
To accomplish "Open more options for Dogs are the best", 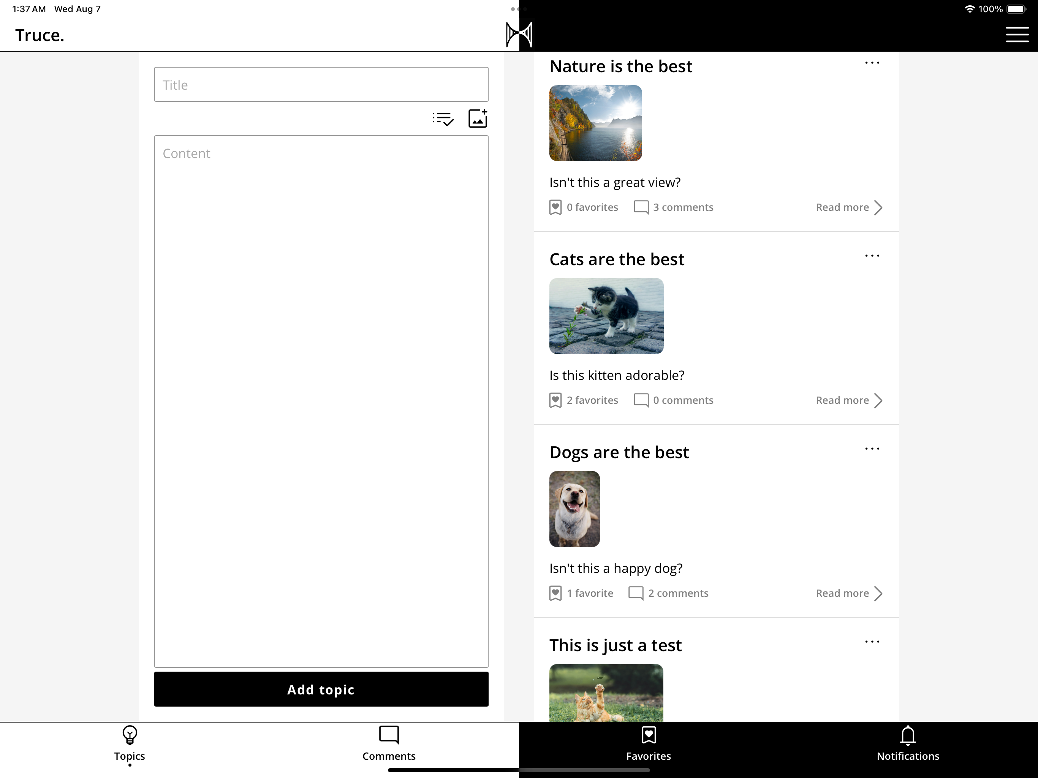I will (872, 449).
